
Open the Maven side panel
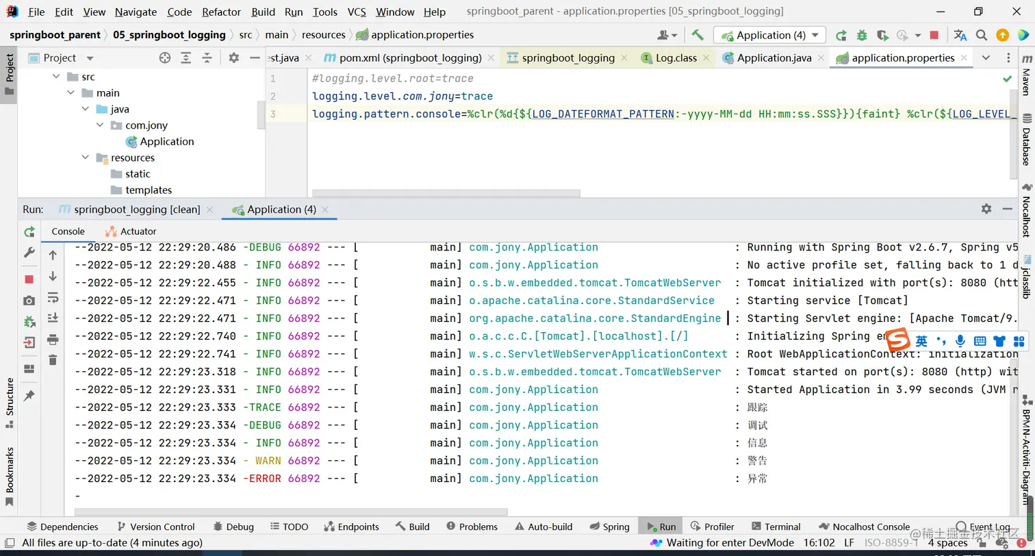coord(1026,75)
